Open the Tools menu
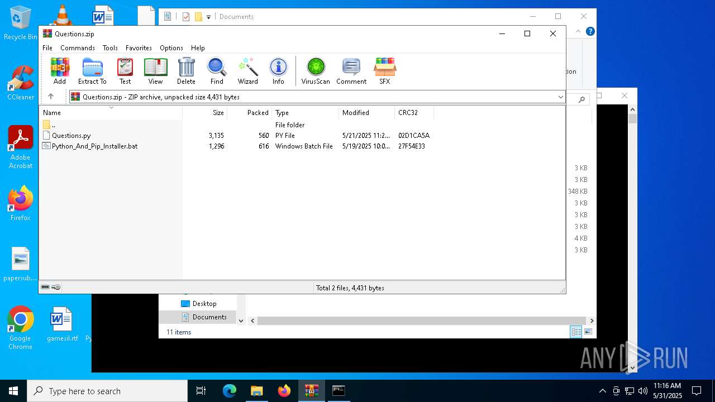The image size is (715, 402). 110,48
